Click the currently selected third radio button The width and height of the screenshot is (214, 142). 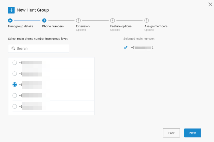click(15, 85)
